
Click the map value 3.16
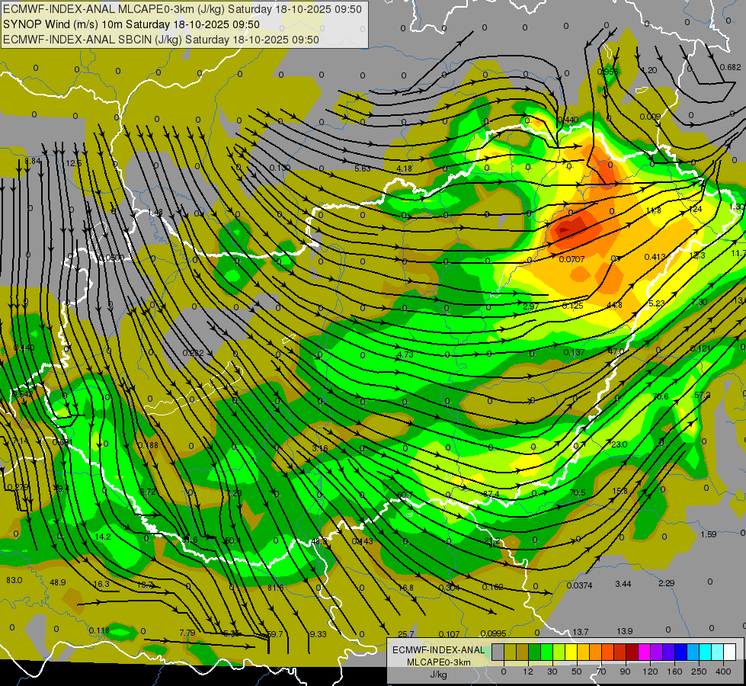point(320,448)
